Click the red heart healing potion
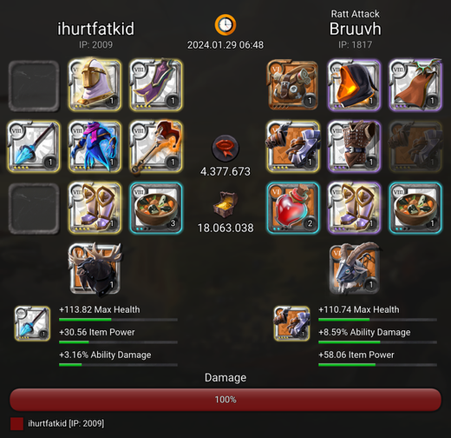 tap(293, 208)
